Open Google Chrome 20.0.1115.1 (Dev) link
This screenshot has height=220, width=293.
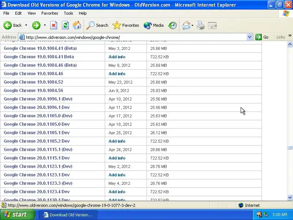coord(38,150)
